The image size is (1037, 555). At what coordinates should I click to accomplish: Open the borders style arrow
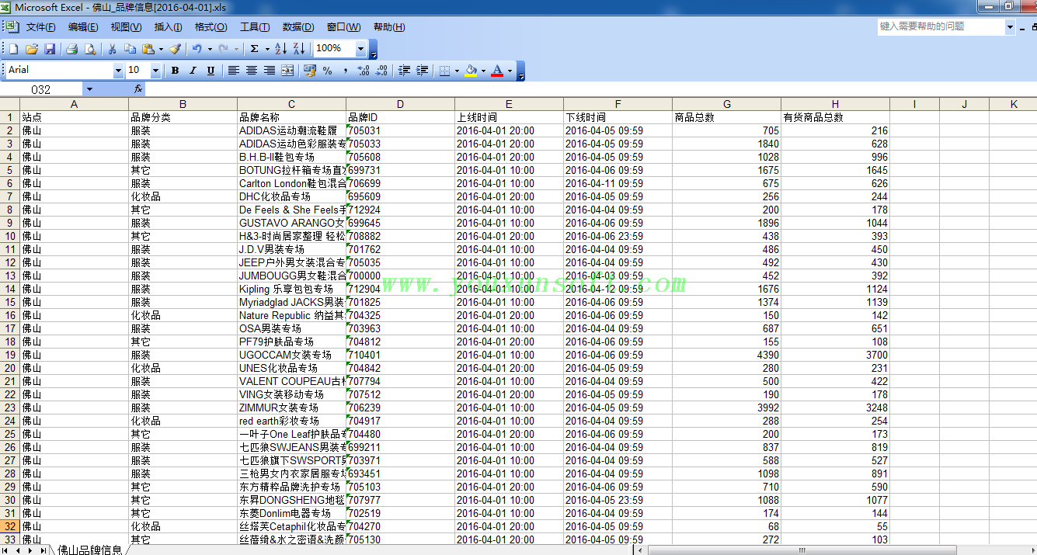(x=457, y=71)
